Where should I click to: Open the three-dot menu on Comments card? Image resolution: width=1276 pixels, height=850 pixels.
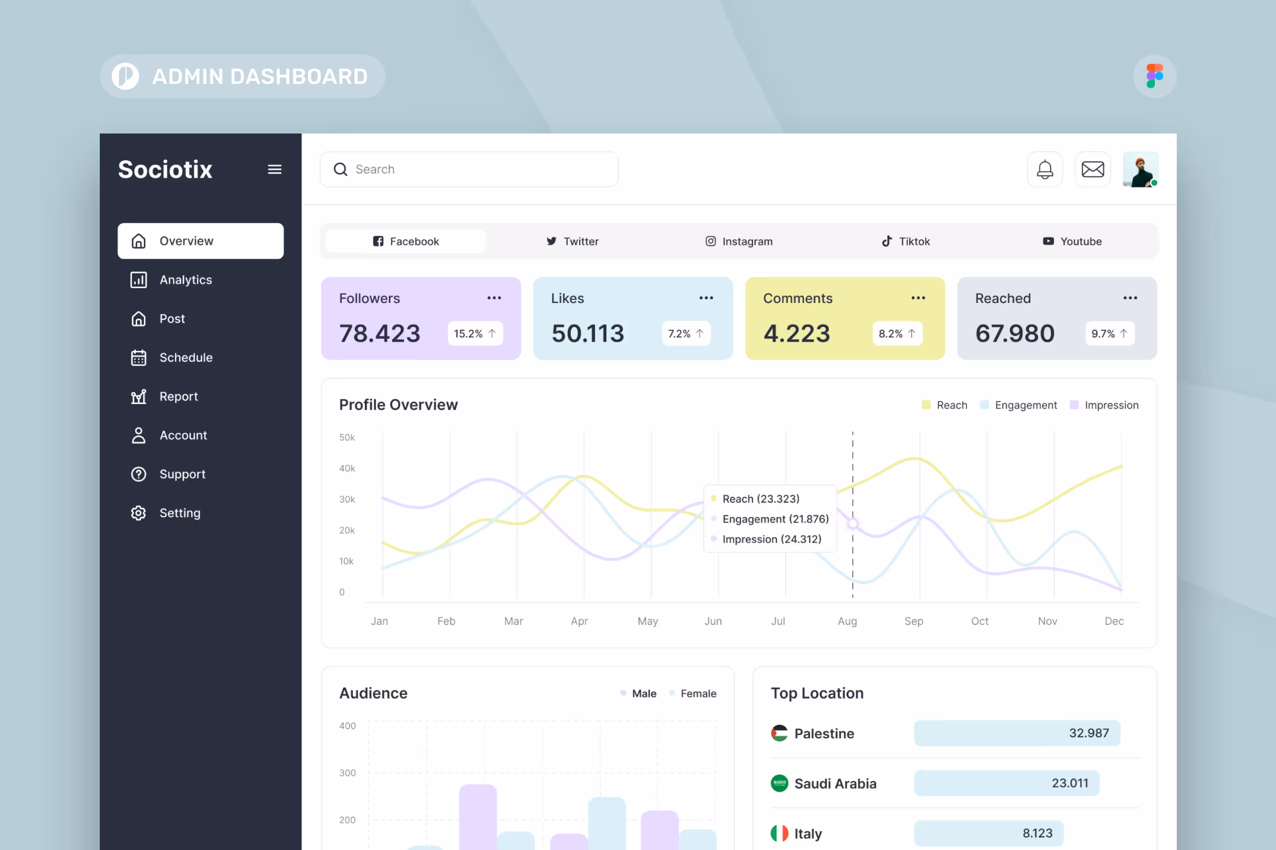point(918,297)
